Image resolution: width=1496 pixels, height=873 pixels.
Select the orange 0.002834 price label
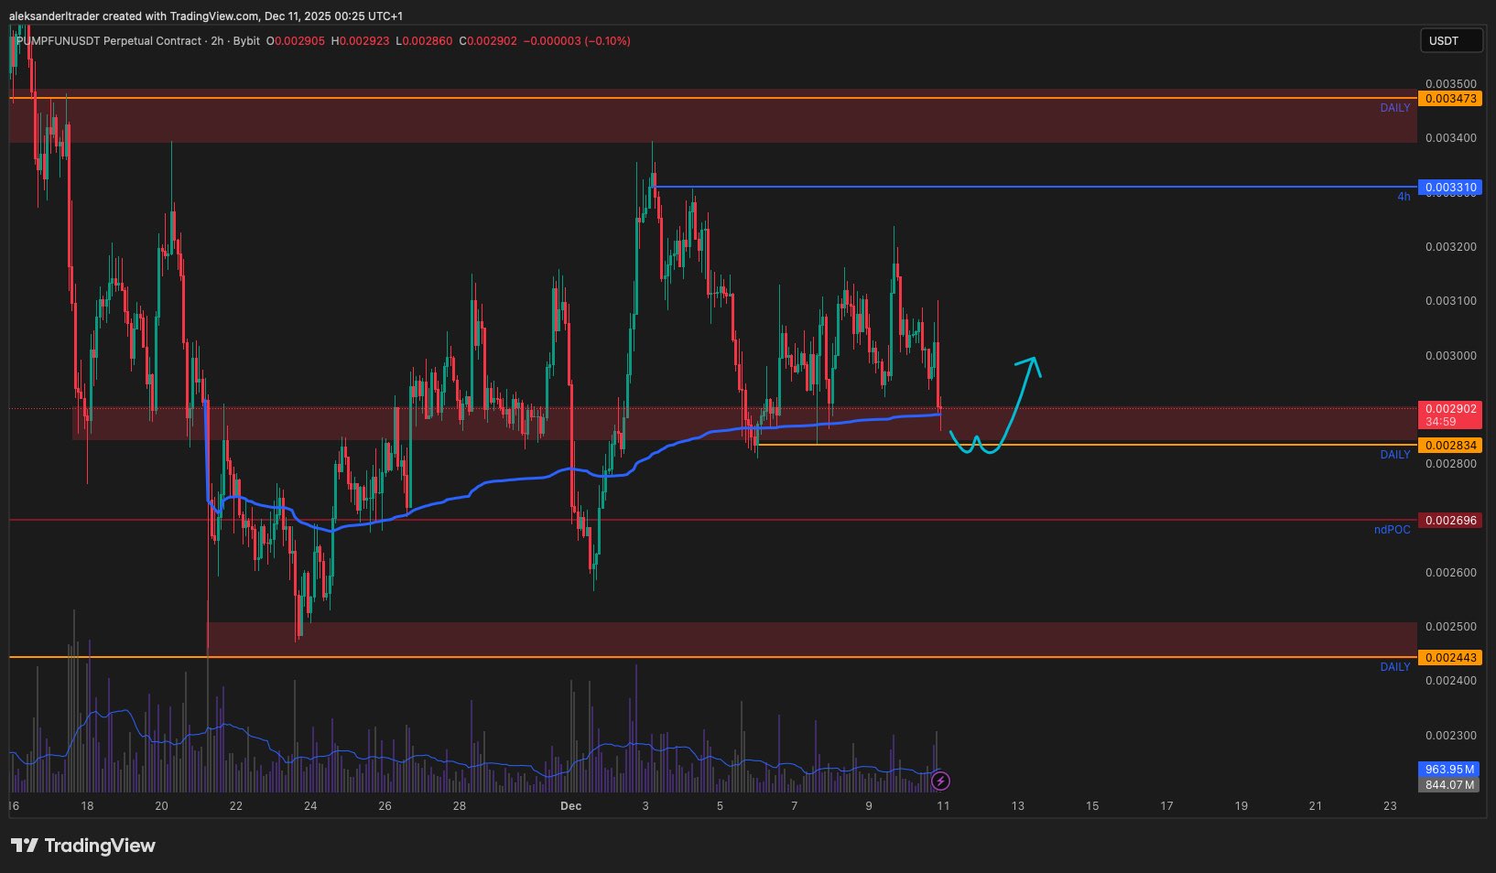(1449, 446)
